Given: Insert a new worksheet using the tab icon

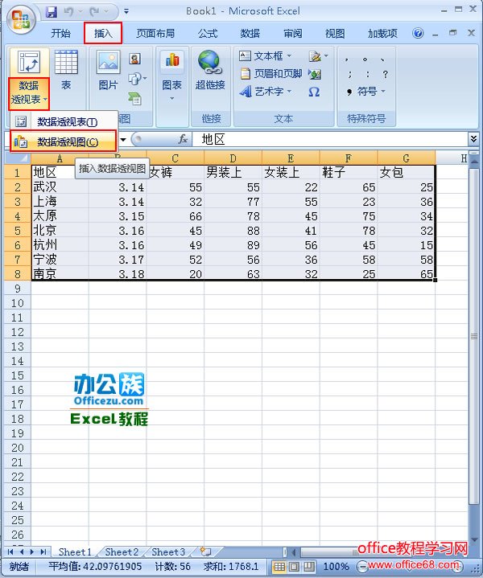Looking at the screenshot, I should [x=206, y=551].
